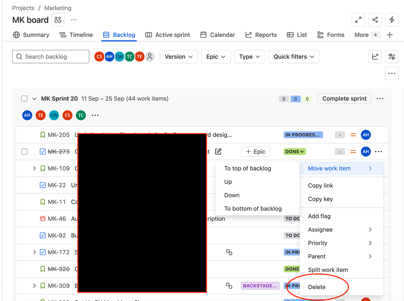This screenshot has height=301, width=404.
Task: Click the fullscreen expand icon
Action: (x=358, y=20)
